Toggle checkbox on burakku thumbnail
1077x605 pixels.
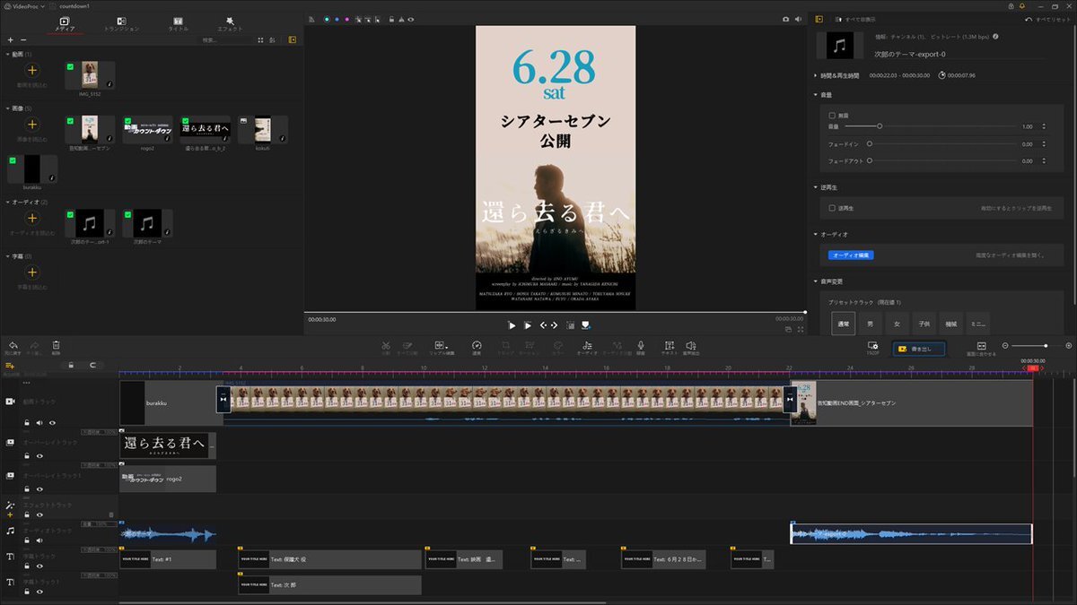[12, 160]
